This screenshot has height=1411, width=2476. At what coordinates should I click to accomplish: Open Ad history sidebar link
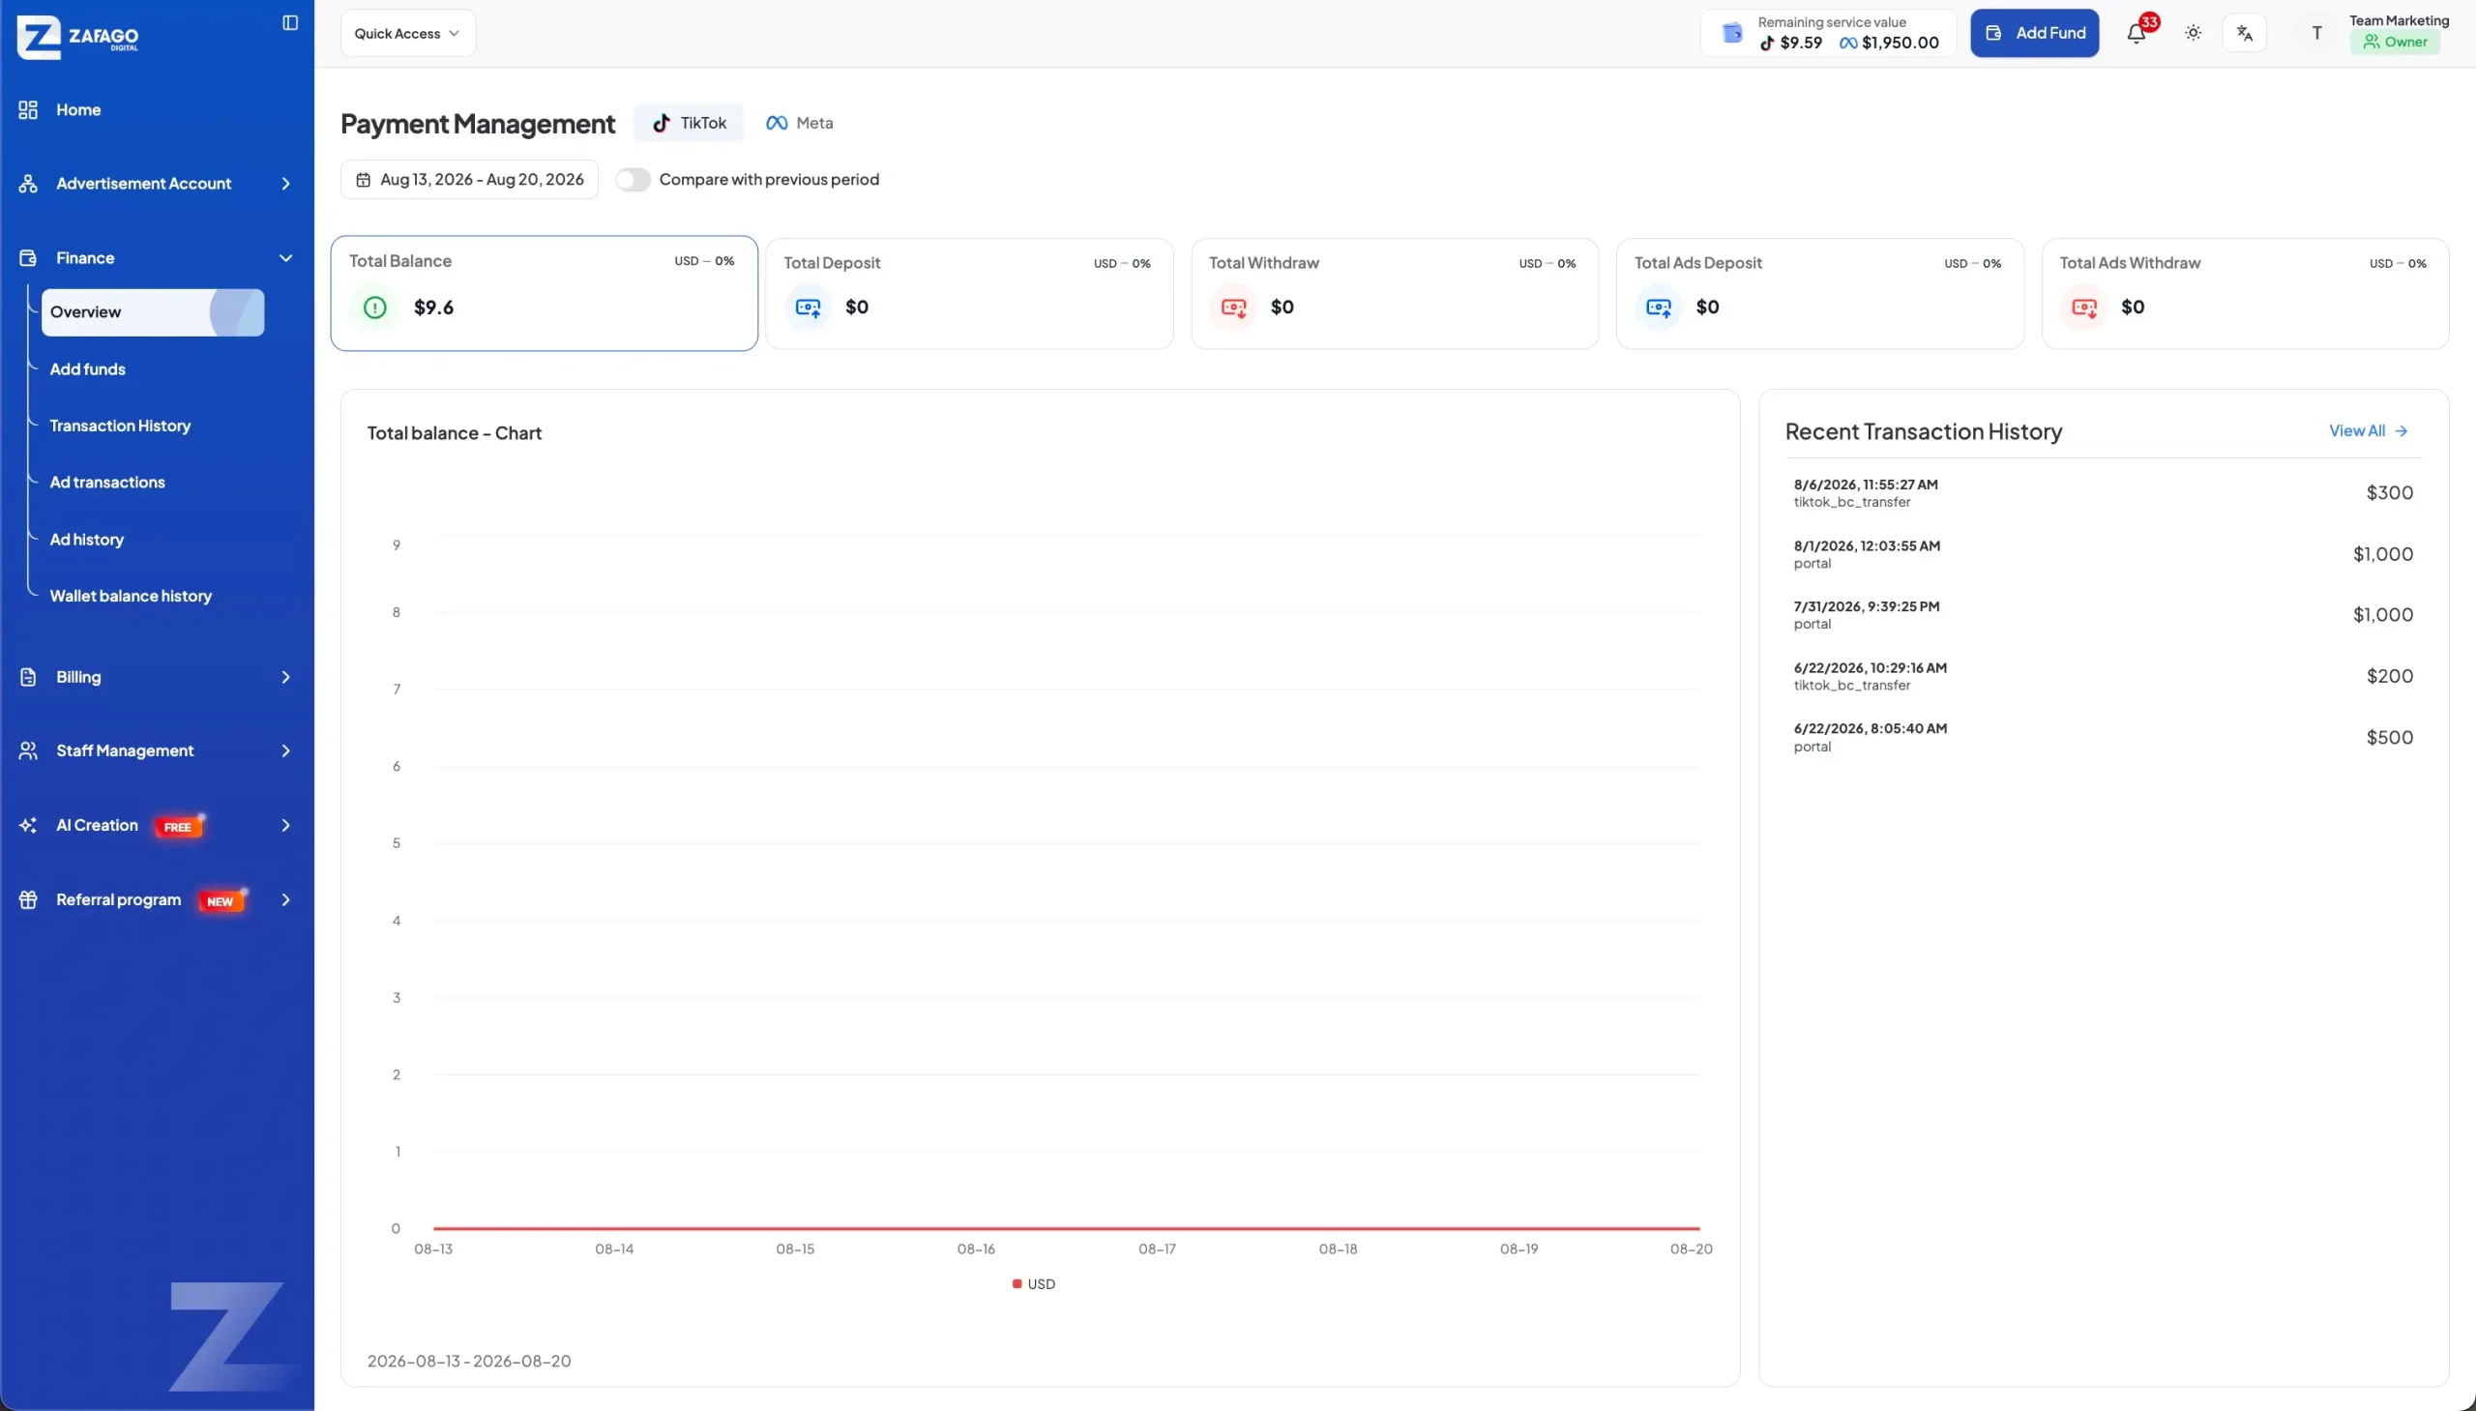[x=87, y=540]
